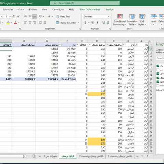Open the Formulas ribbon tab

8,9
